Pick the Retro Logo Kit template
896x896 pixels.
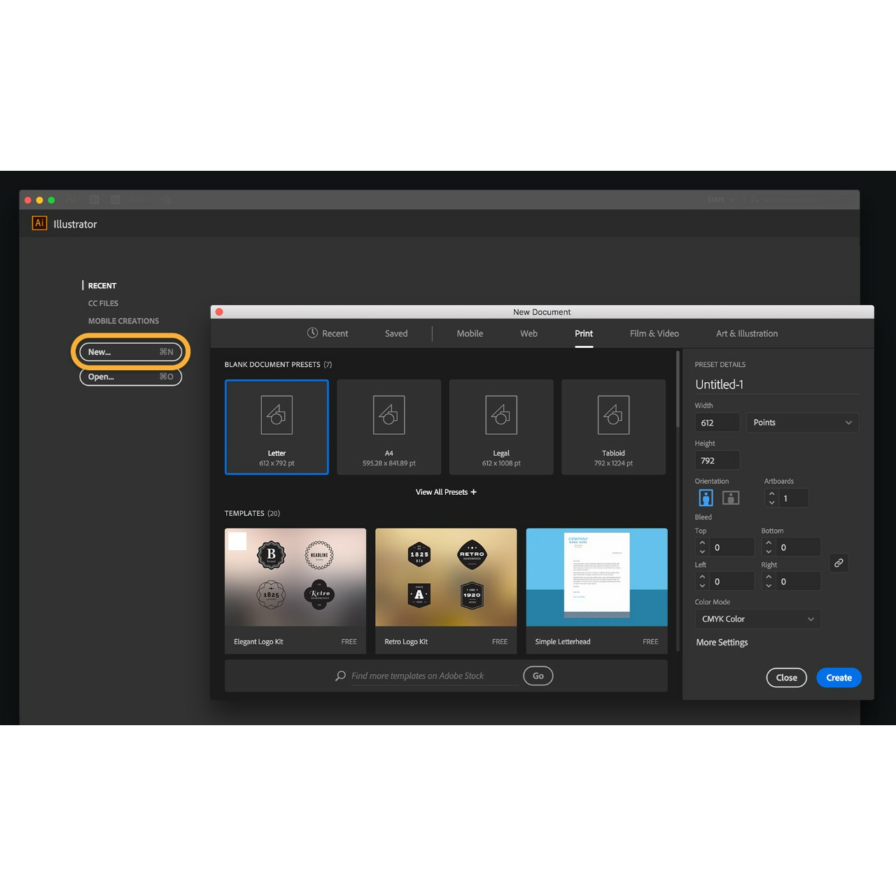click(446, 591)
